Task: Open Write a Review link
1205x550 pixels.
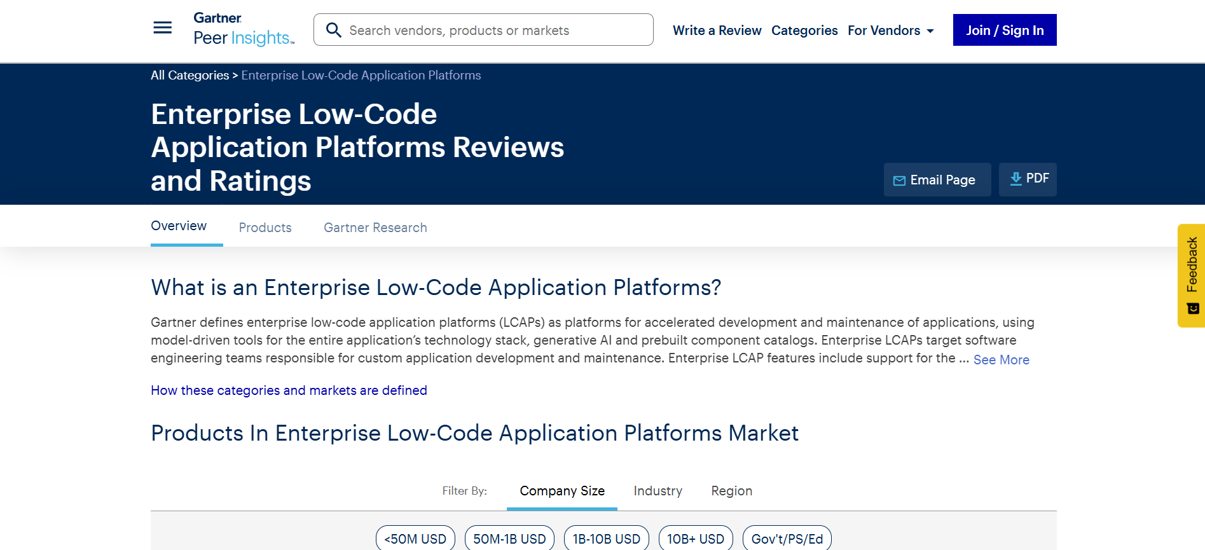Action: (x=717, y=31)
